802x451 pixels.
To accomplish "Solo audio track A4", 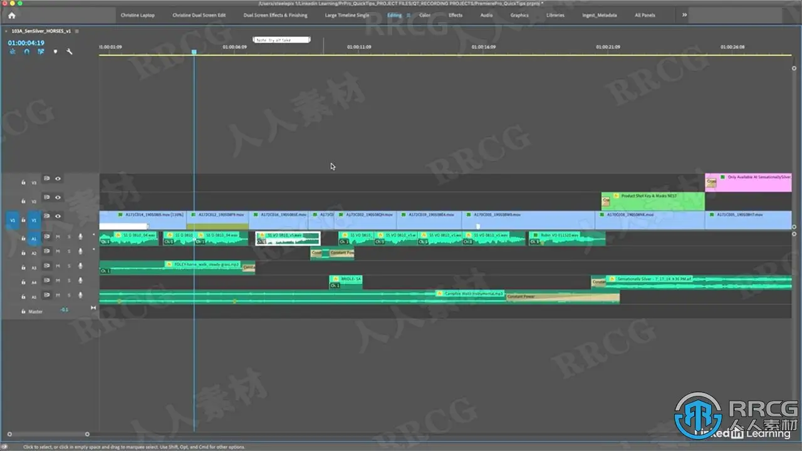I will pyautogui.click(x=69, y=280).
